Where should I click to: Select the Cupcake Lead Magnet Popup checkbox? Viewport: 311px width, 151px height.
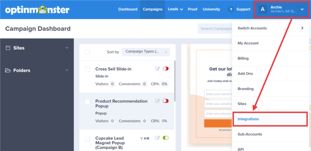pyautogui.click(x=87, y=139)
